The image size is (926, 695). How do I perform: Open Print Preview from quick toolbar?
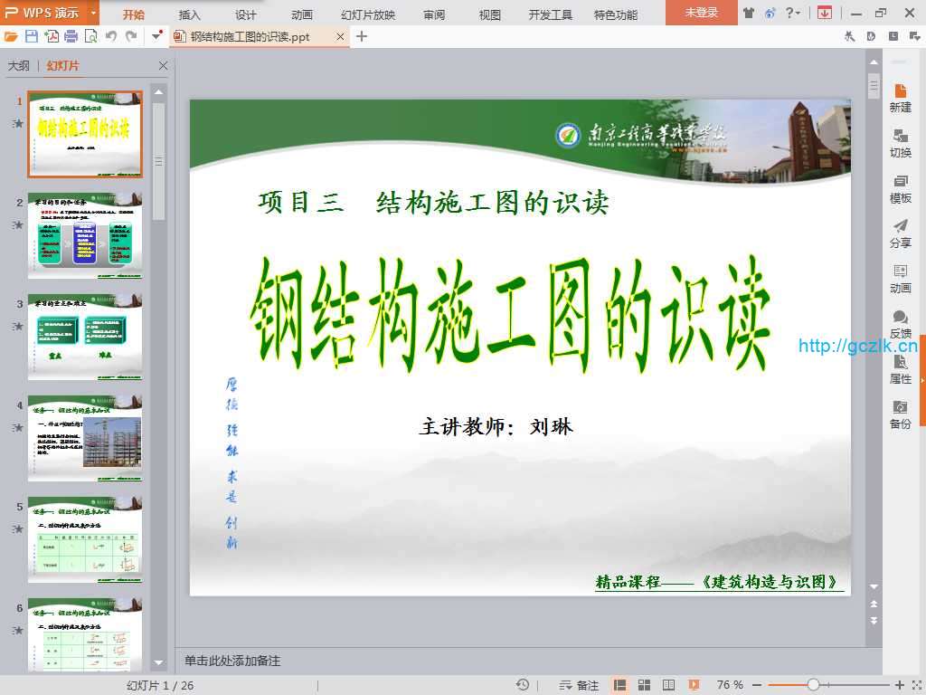90,36
